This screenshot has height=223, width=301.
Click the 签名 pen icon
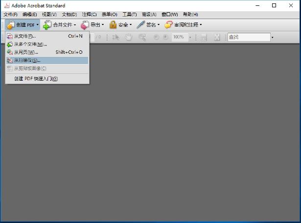point(140,25)
